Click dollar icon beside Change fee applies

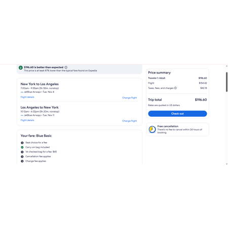click(22, 161)
